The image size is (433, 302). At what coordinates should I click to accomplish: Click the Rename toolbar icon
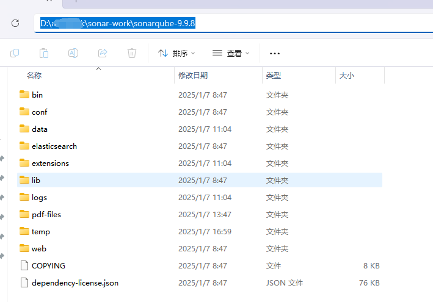click(x=73, y=53)
